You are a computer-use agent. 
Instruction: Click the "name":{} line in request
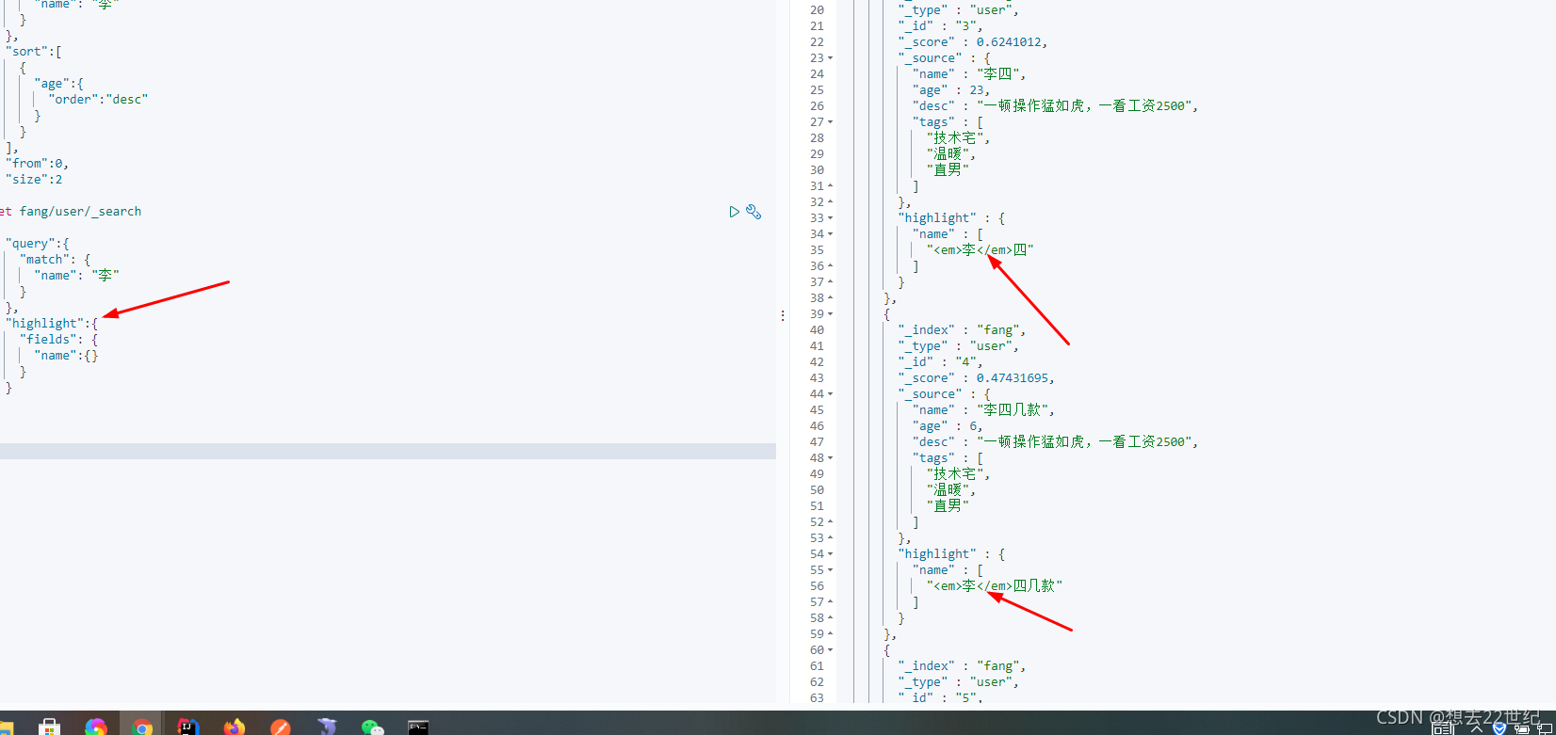[66, 356]
